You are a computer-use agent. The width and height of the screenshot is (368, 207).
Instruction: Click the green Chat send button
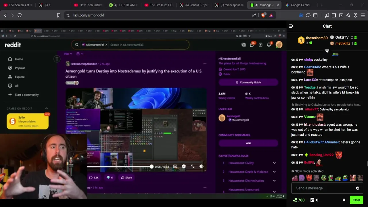pos(356,200)
